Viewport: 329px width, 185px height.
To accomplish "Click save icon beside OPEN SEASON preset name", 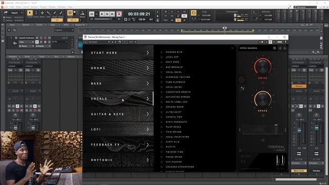I will tap(275, 48).
